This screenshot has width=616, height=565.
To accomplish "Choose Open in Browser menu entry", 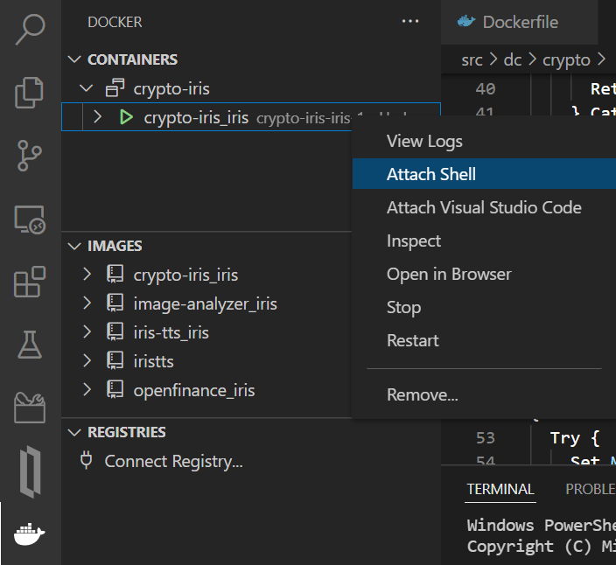I will click(x=484, y=274).
